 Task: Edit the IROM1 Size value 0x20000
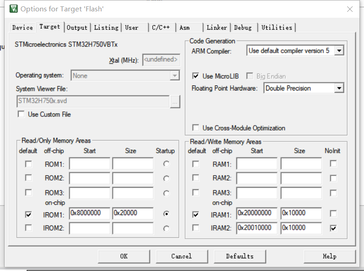tap(133, 213)
